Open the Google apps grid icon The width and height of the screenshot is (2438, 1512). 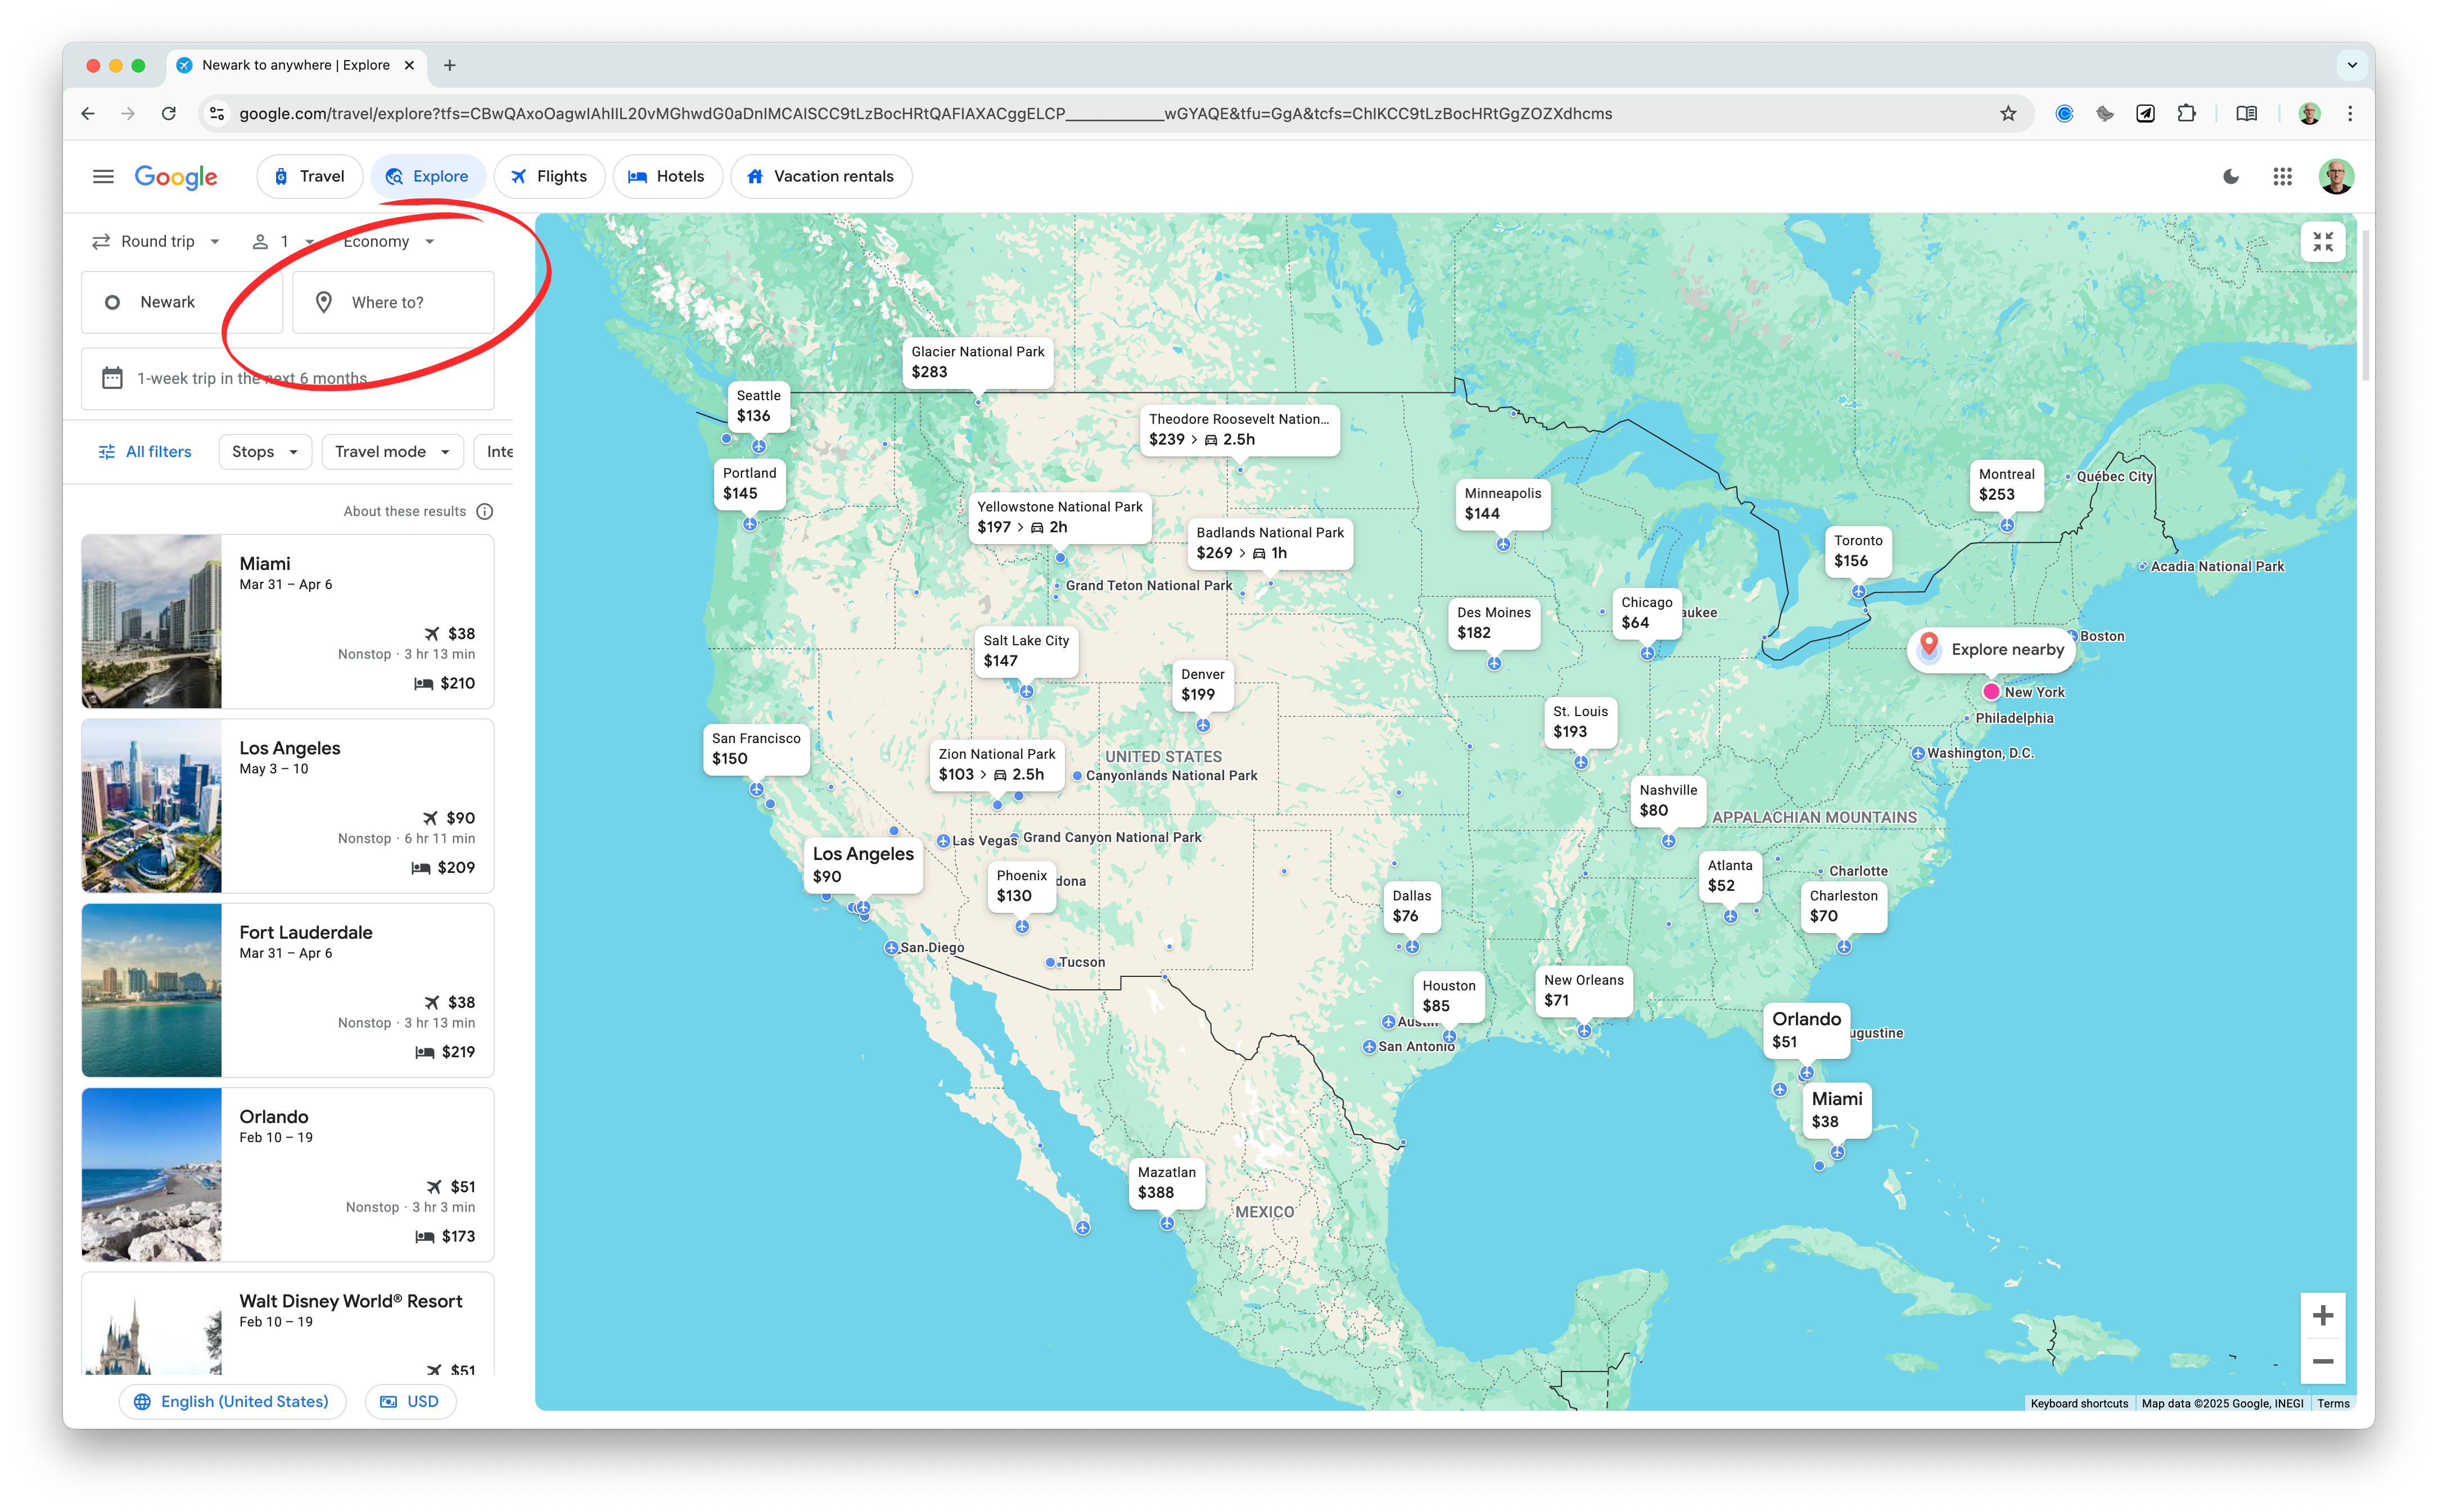pyautogui.click(x=2282, y=177)
